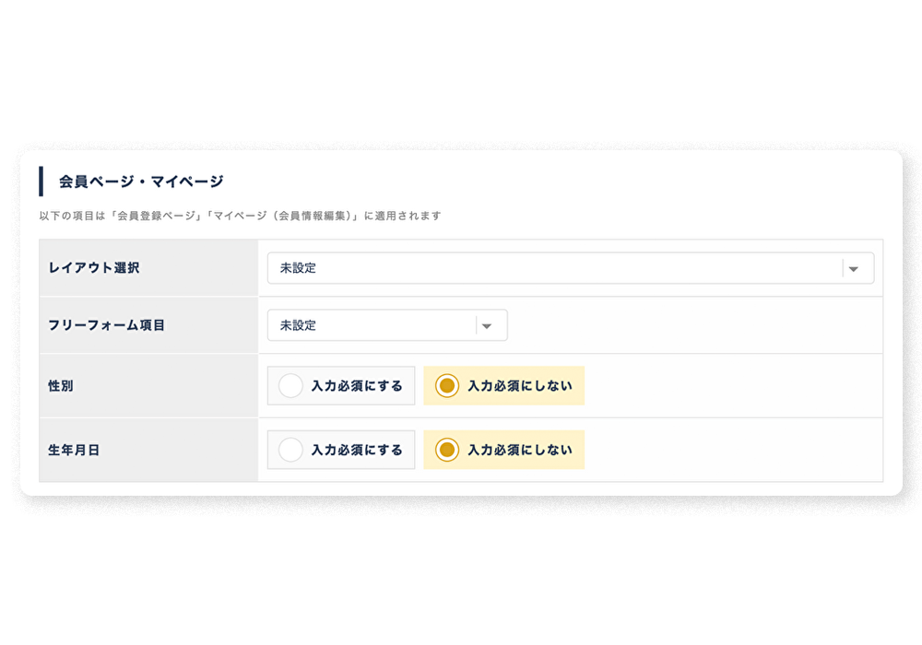Click the dark blue bar beside heading
Screen dimensions: 922x645
coord(41,182)
